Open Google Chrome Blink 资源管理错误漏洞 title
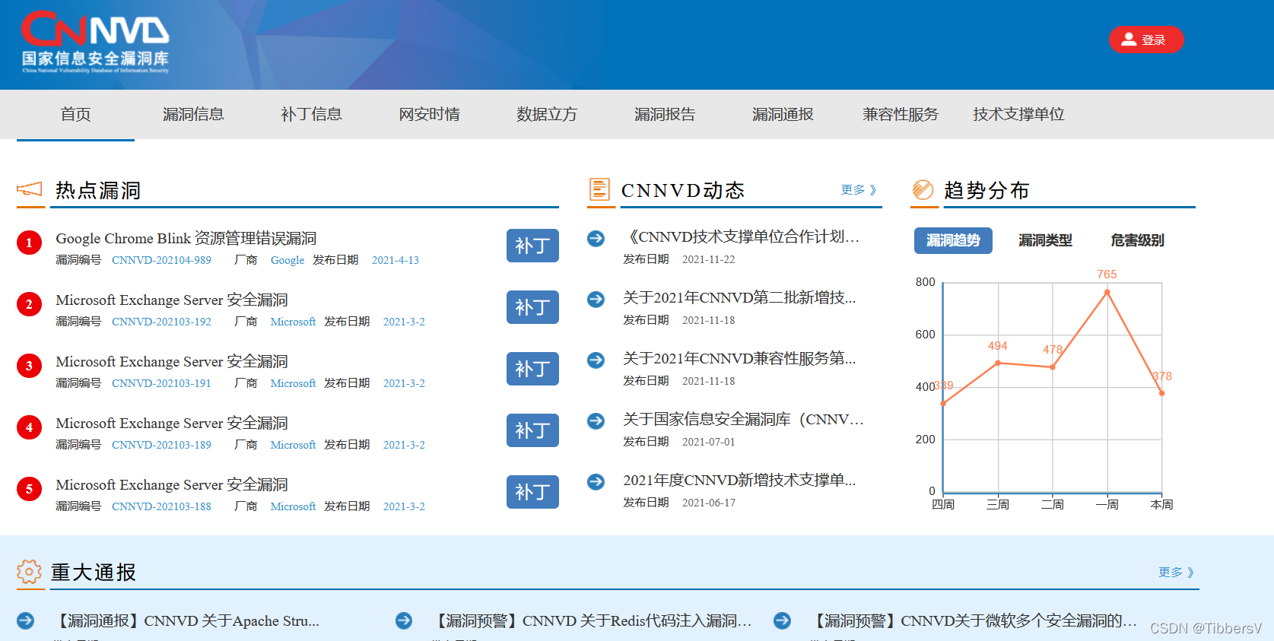The image size is (1274, 641). point(186,238)
